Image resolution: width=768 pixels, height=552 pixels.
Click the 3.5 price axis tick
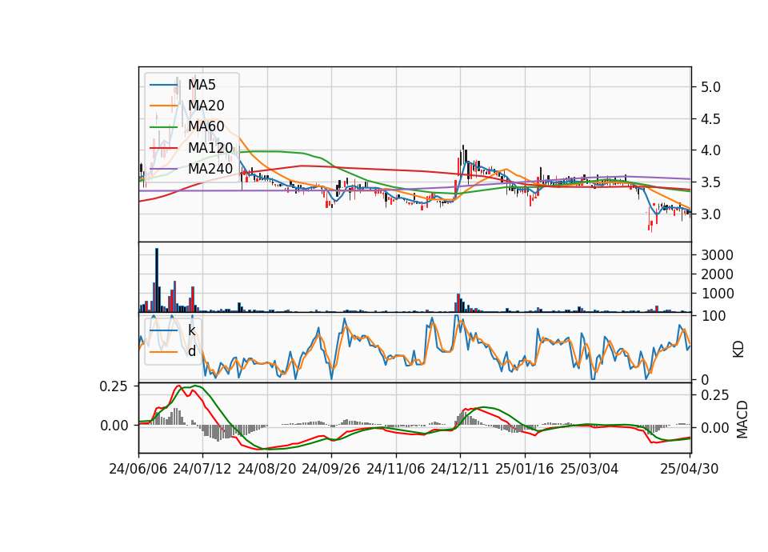click(710, 182)
